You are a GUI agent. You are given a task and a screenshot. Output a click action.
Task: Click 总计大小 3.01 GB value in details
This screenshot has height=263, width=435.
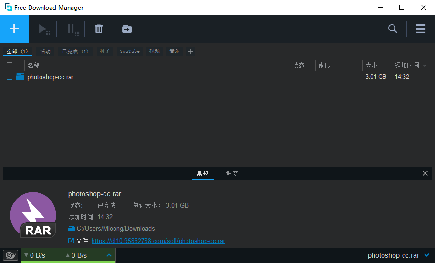177,206
